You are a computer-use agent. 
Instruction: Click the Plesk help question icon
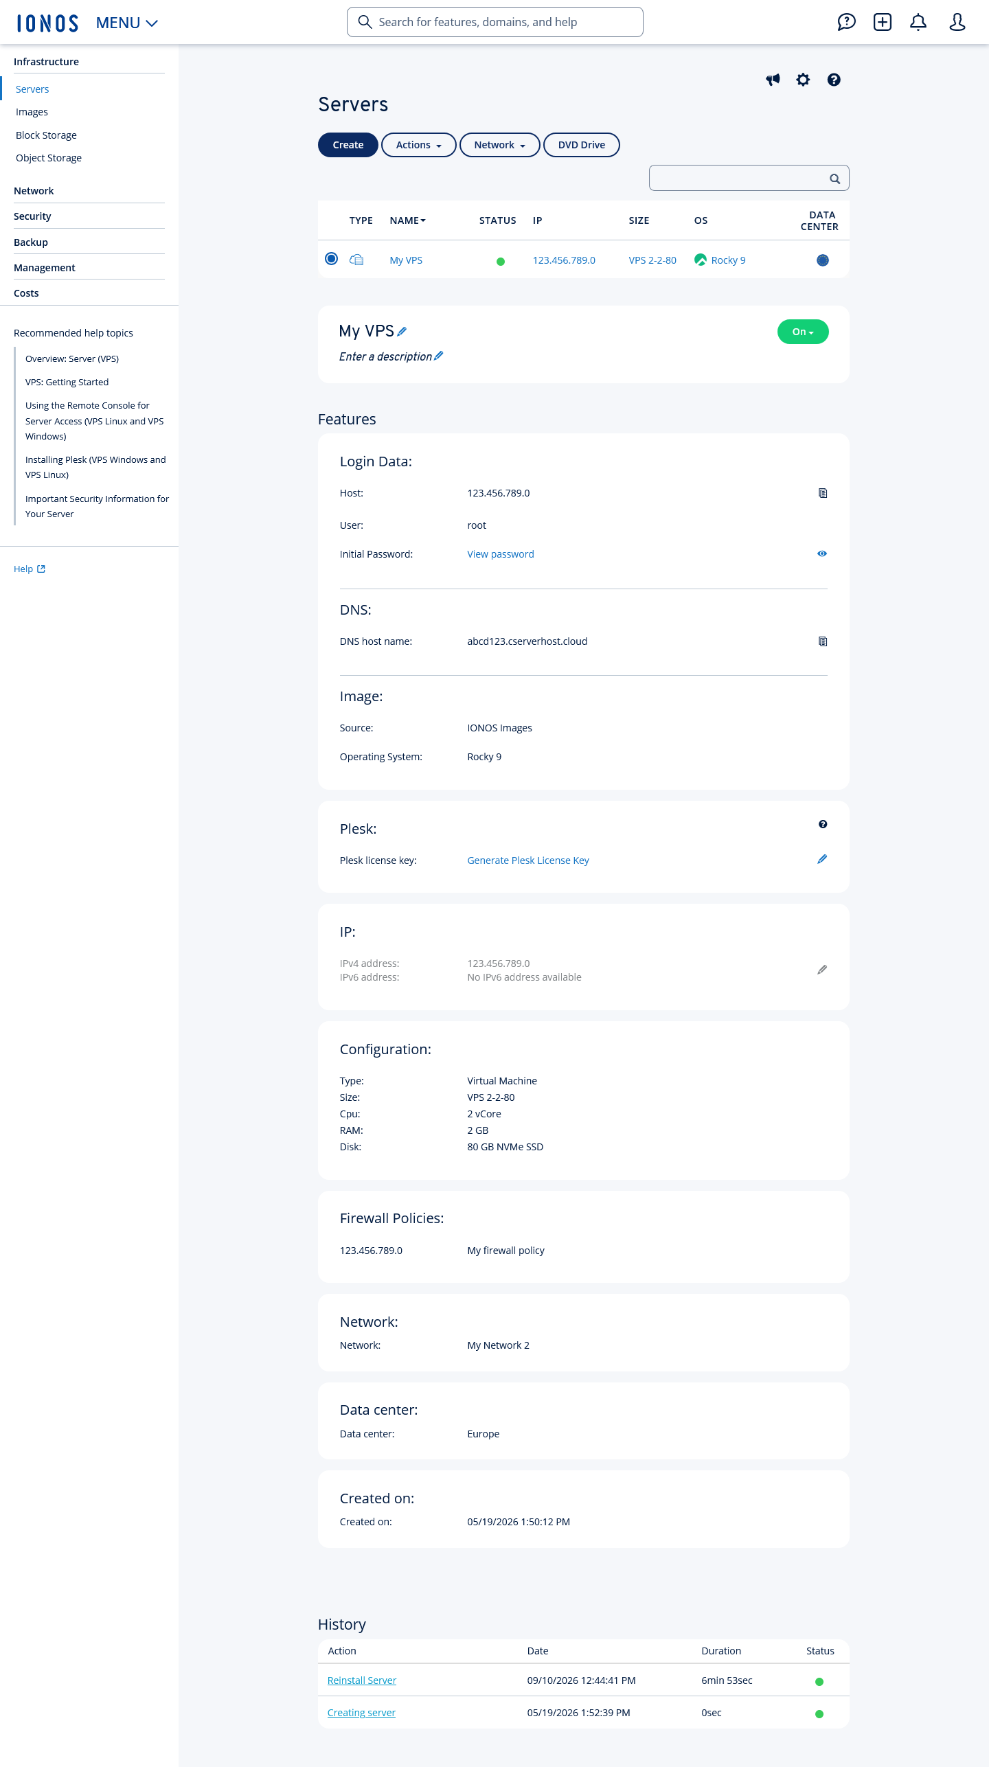(823, 824)
